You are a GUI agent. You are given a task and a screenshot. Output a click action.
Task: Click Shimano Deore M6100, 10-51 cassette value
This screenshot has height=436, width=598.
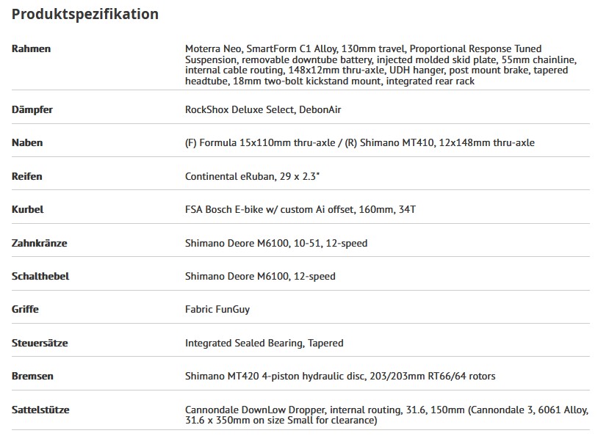pos(276,243)
